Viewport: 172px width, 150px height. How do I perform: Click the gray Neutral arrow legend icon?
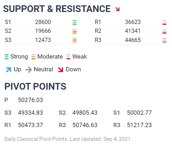pyautogui.click(x=28, y=70)
